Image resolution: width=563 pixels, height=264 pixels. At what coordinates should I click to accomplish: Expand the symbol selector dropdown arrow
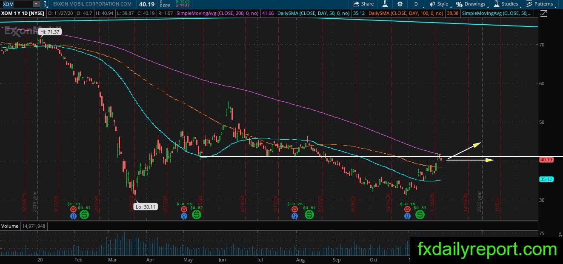click(x=36, y=4)
